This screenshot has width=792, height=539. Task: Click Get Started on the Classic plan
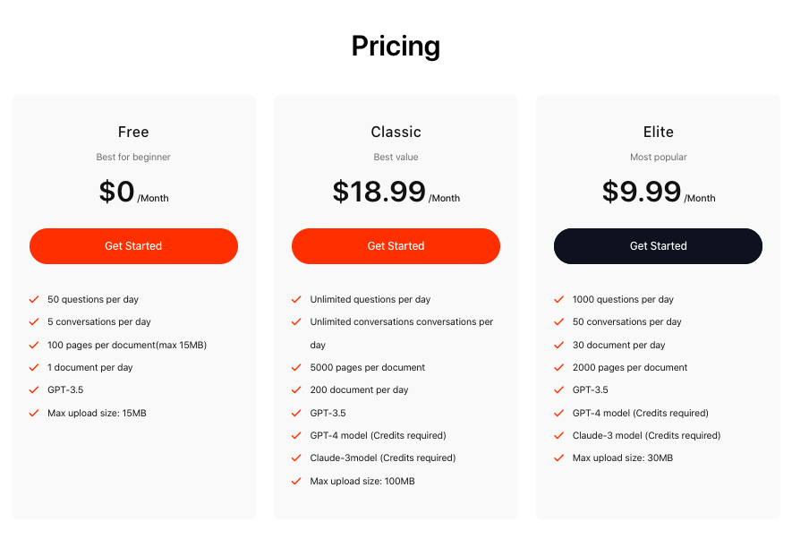(396, 245)
